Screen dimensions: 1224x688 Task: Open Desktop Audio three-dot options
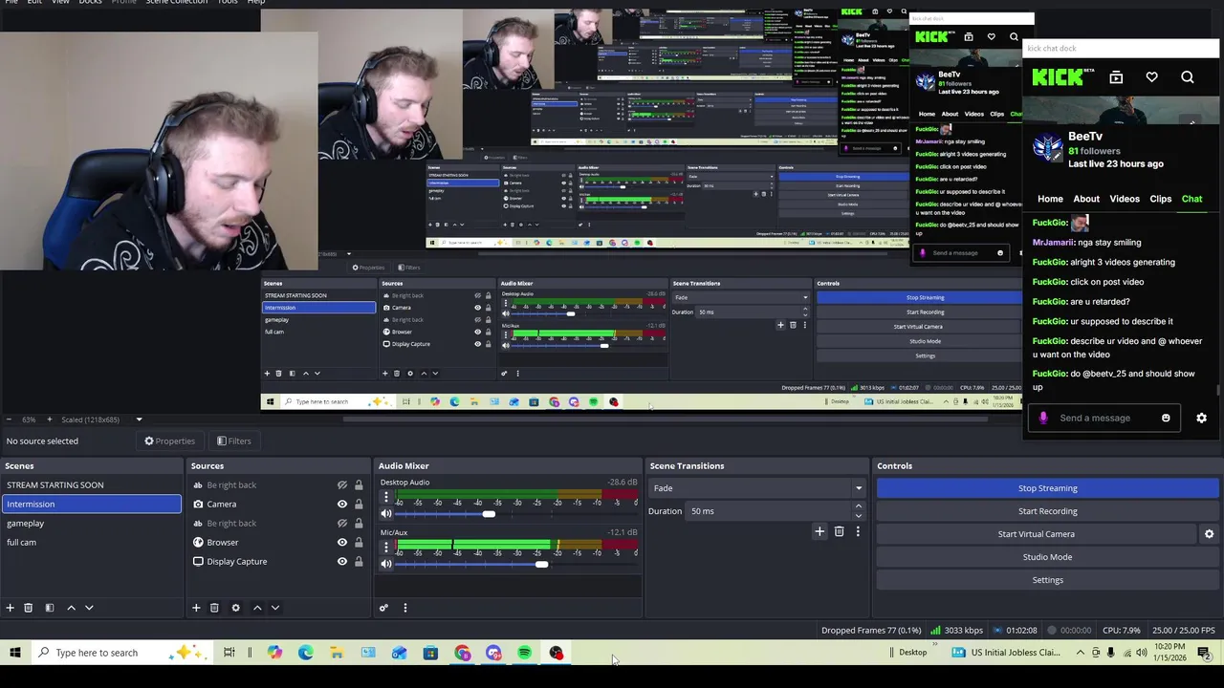coord(386,498)
